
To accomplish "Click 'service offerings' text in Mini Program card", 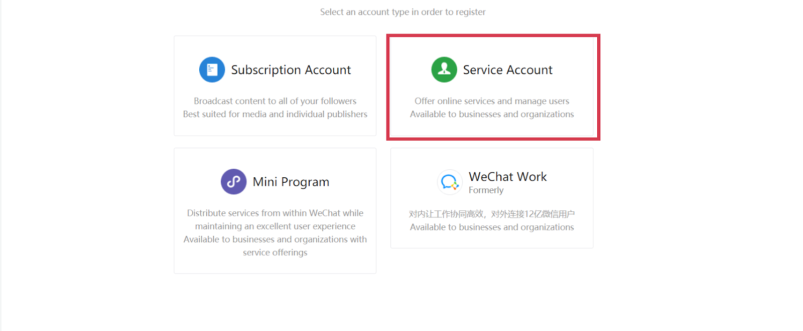I will point(275,252).
